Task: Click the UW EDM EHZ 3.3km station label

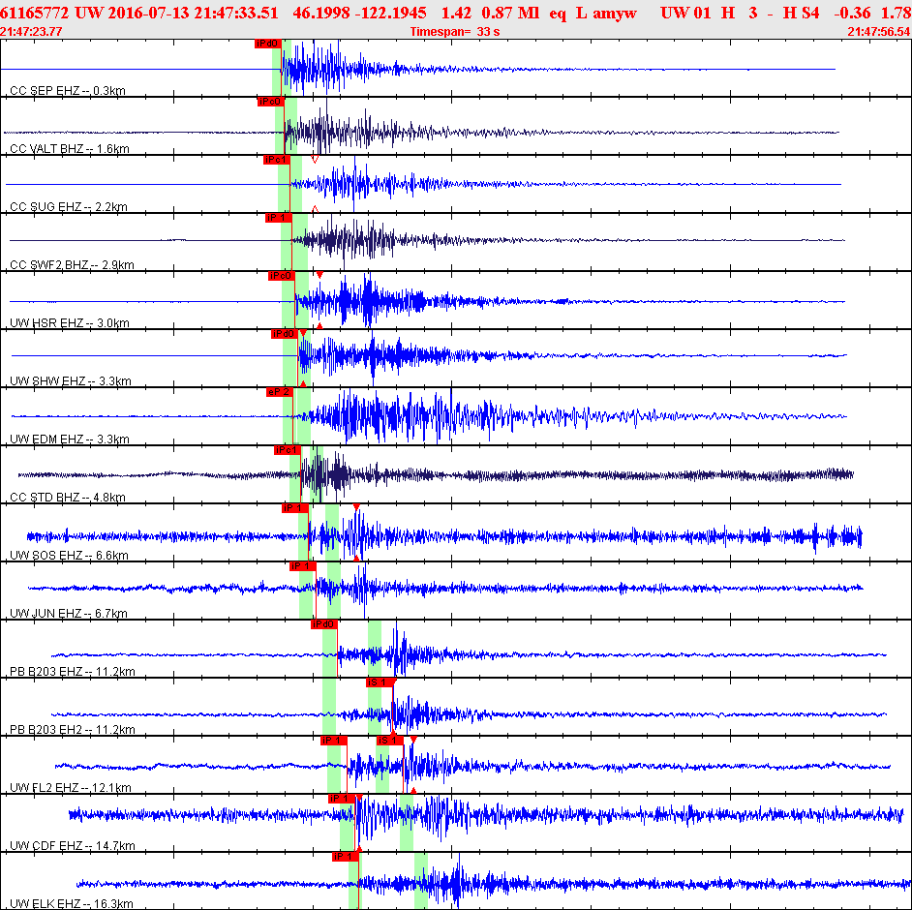Action: point(70,440)
